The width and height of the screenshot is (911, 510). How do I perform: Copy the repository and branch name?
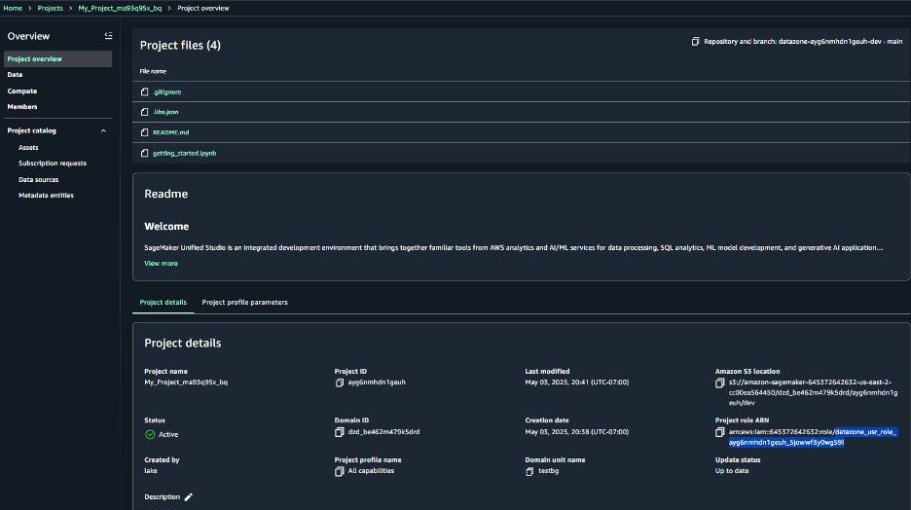[695, 42]
